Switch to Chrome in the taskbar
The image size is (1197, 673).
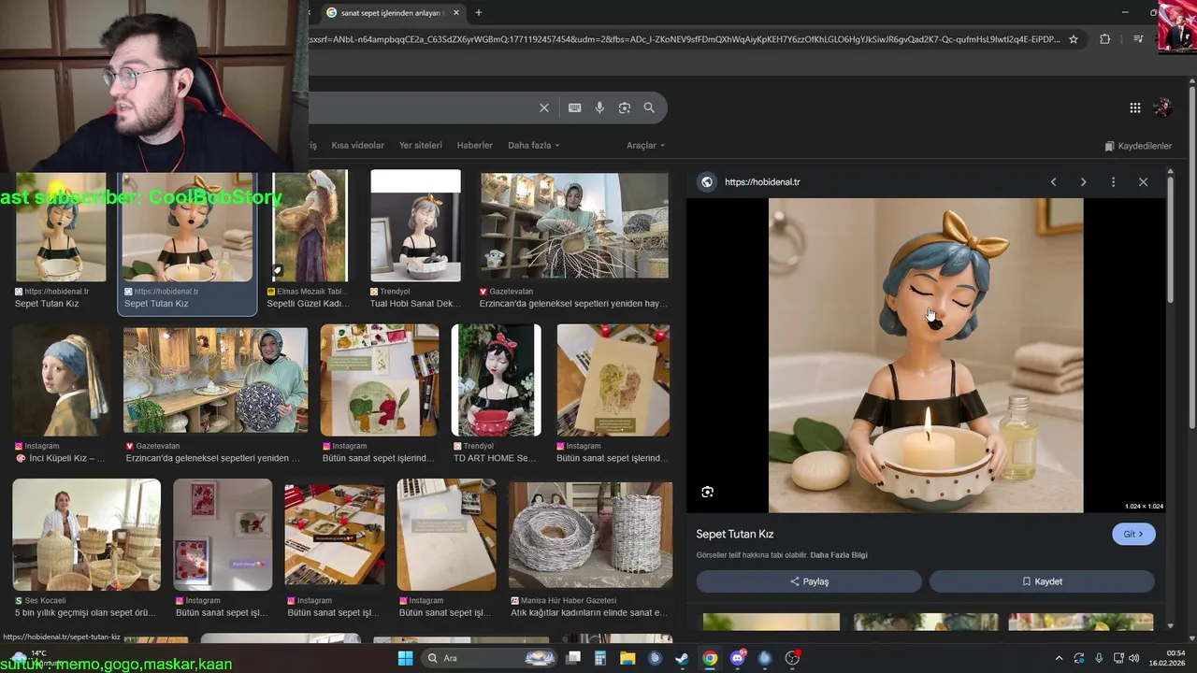point(710,658)
